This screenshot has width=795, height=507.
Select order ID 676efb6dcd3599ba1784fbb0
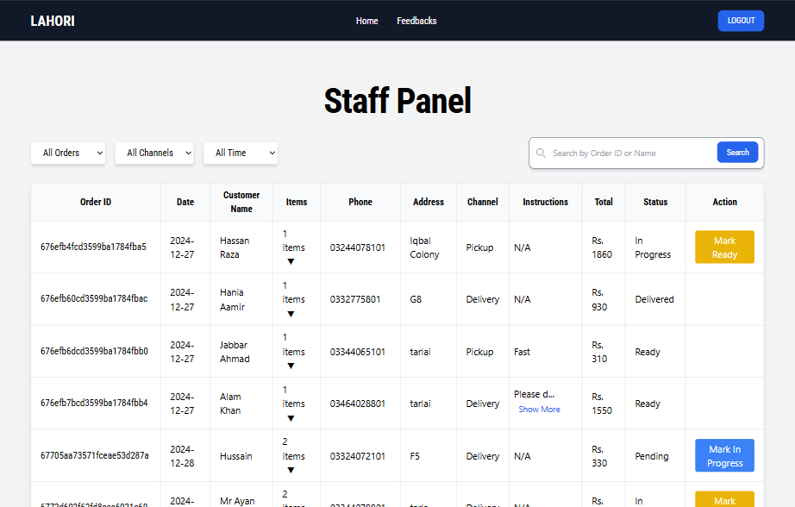[x=94, y=351]
